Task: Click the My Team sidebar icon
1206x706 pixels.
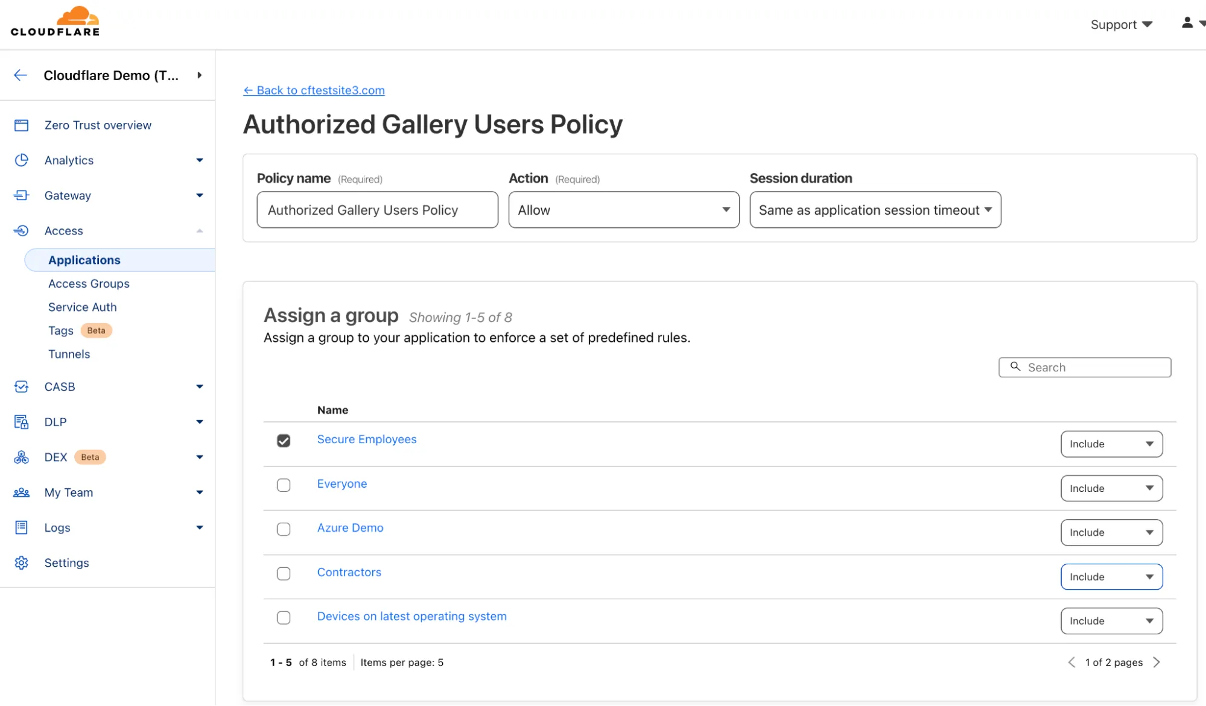Action: 22,492
